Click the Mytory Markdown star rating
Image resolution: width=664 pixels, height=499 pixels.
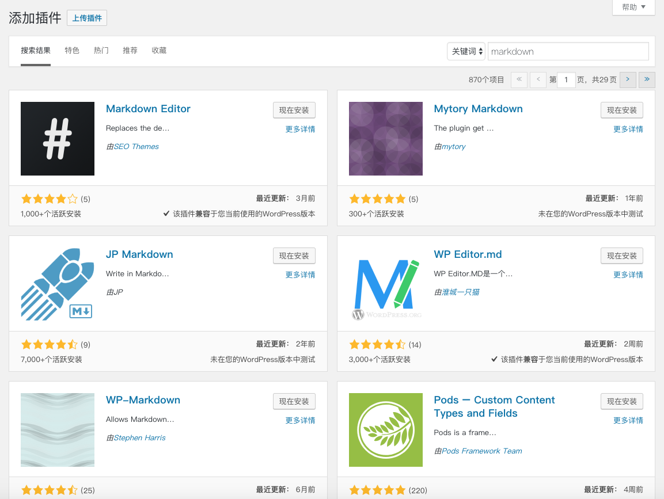377,199
